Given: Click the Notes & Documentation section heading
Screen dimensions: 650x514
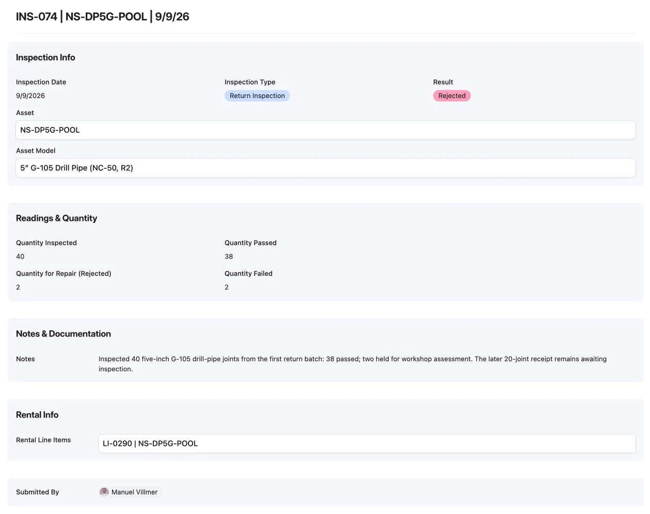Looking at the screenshot, I should click(x=64, y=334).
